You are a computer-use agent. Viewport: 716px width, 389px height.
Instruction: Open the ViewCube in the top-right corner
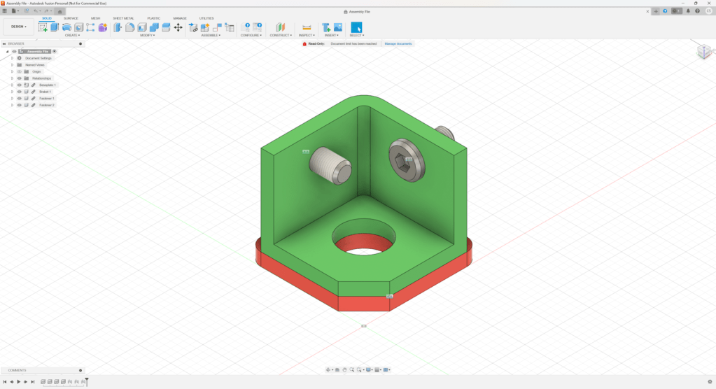point(703,52)
